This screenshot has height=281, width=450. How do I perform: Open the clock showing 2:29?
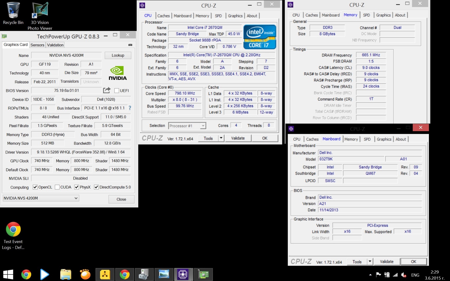(434, 275)
